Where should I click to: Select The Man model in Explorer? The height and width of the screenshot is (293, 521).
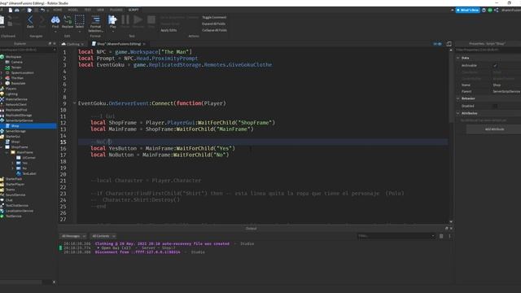(17, 78)
